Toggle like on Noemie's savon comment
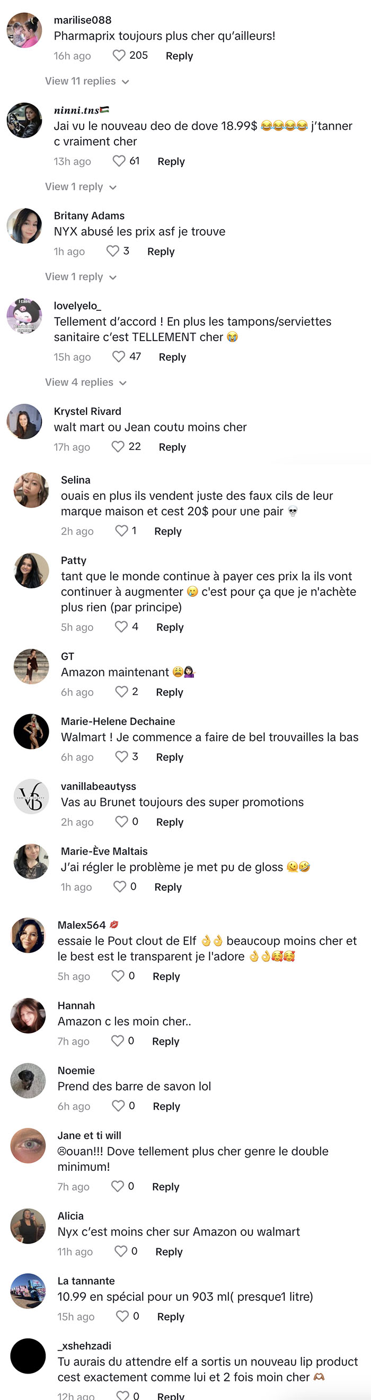The height and width of the screenshot is (1400, 371). click(118, 1106)
